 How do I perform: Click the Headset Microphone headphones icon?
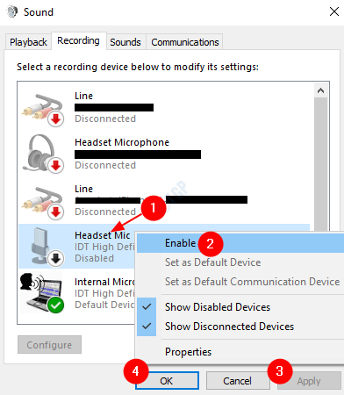click(x=43, y=154)
